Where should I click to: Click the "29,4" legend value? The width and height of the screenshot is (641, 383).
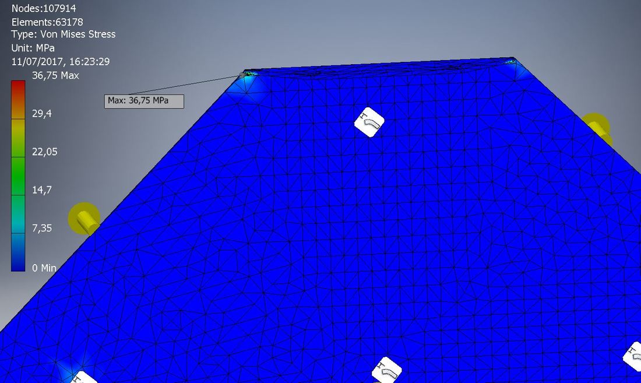(x=42, y=114)
